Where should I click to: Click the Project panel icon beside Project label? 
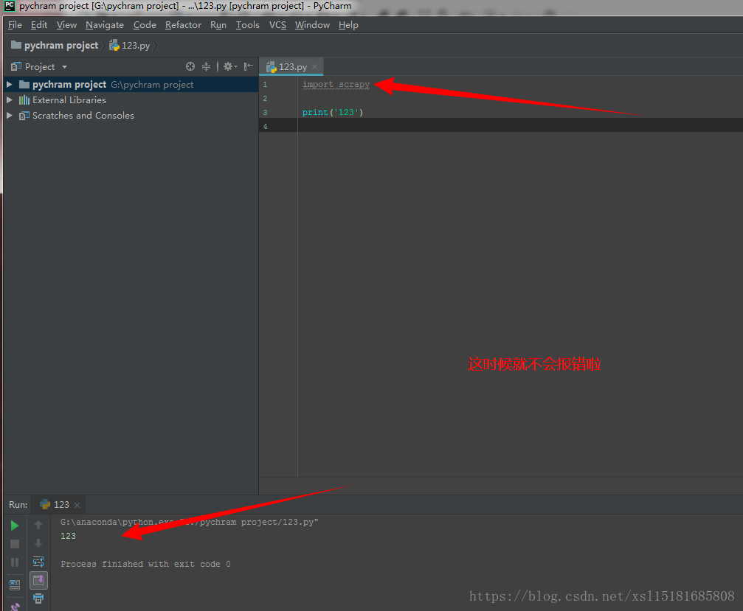[x=16, y=67]
